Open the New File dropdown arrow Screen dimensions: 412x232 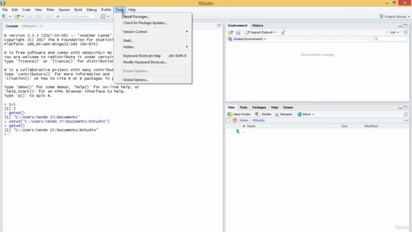(10, 17)
